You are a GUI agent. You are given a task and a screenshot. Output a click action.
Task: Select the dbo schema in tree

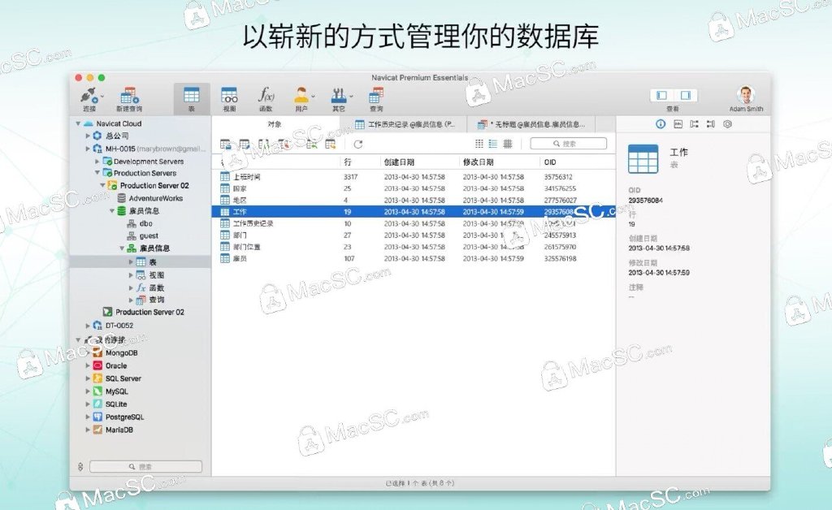pos(140,223)
